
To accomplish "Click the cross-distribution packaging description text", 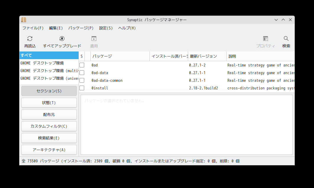I will coord(261,88).
